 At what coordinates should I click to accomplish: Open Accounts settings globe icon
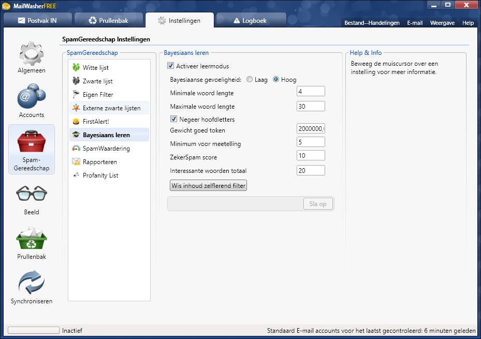tap(31, 96)
